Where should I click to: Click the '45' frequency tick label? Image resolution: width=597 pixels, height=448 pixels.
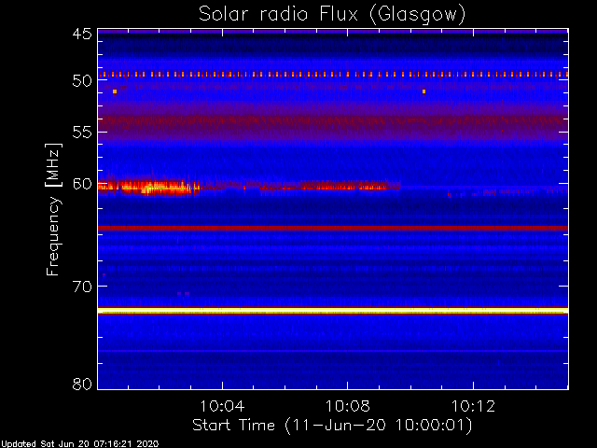pyautogui.click(x=82, y=34)
